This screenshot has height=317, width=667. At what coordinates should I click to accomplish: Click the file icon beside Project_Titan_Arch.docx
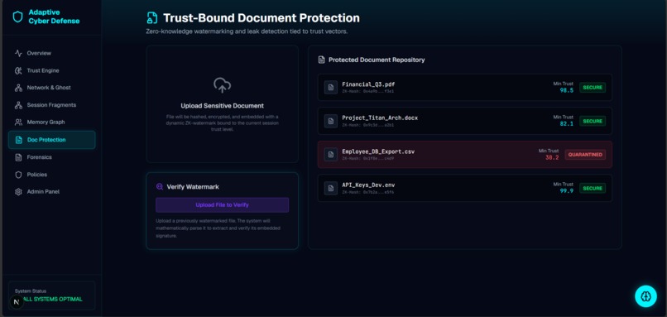pos(331,121)
